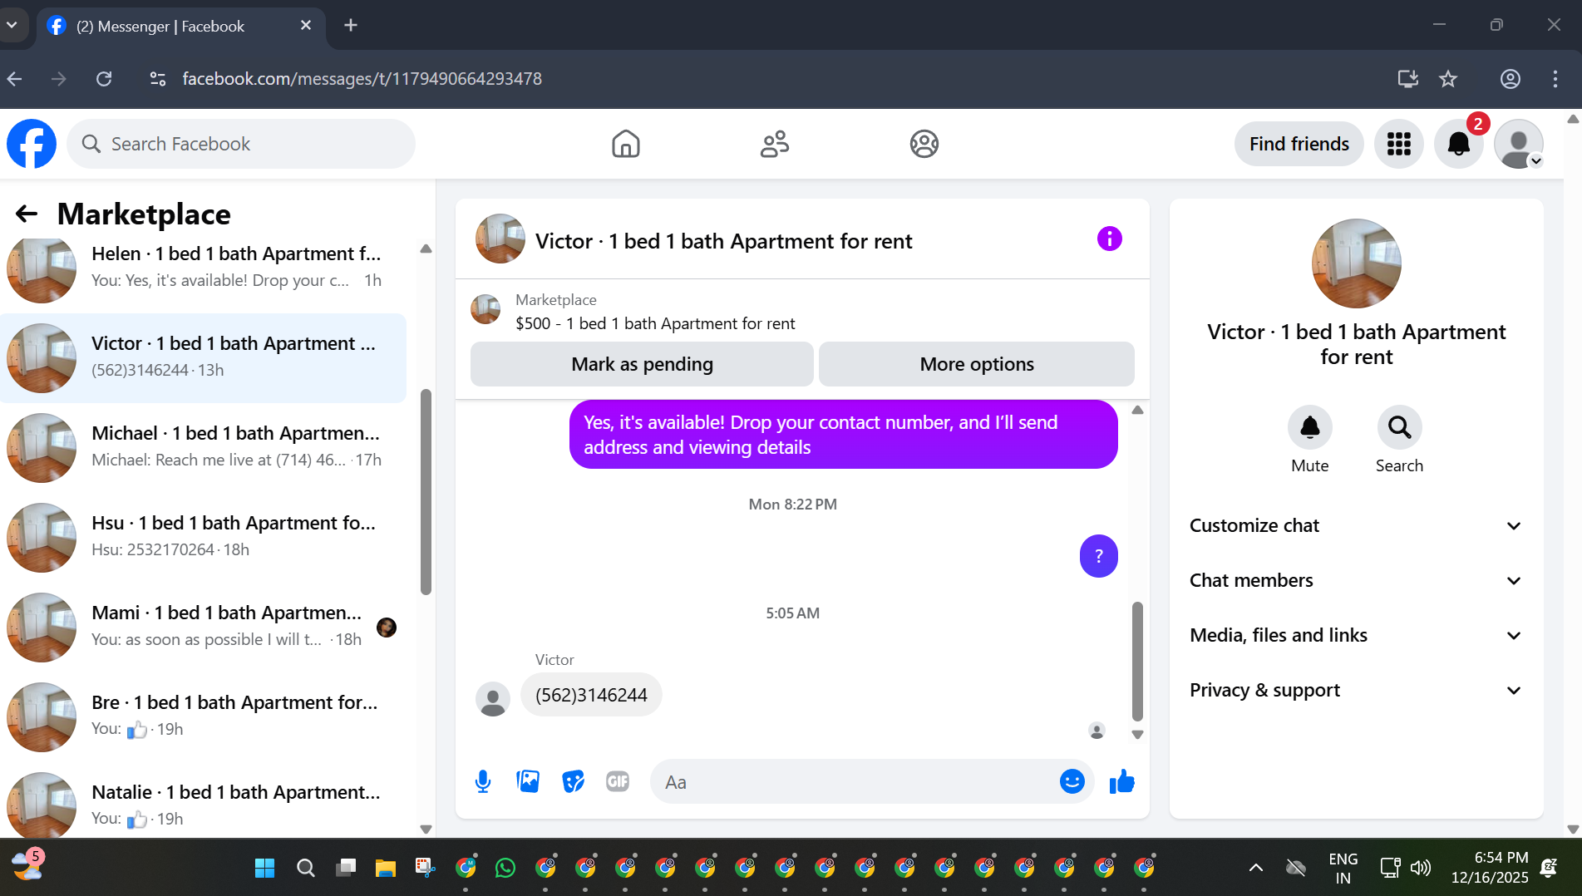Click Find friends button
The width and height of the screenshot is (1582, 896).
pyautogui.click(x=1299, y=144)
